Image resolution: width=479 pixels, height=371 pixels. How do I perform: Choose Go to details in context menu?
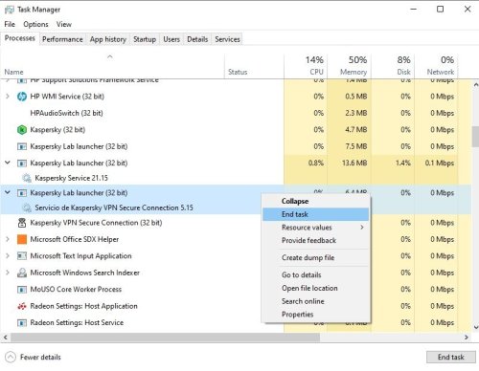pyautogui.click(x=315, y=274)
